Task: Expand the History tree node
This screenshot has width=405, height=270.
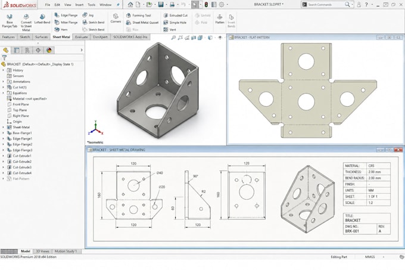Action: (x=4, y=70)
